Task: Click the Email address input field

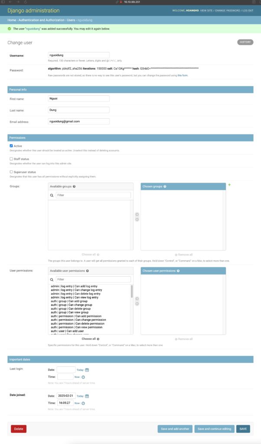Action: pyautogui.click(x=79, y=121)
